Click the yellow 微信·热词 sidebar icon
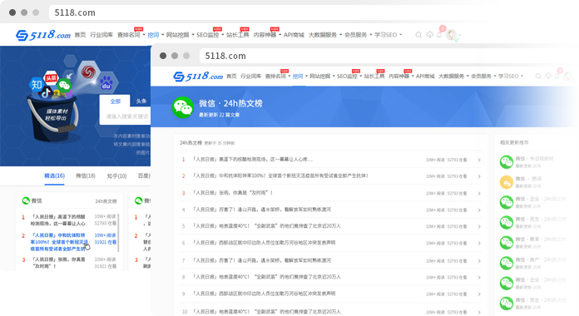This screenshot has height=316, width=579. tap(507, 182)
